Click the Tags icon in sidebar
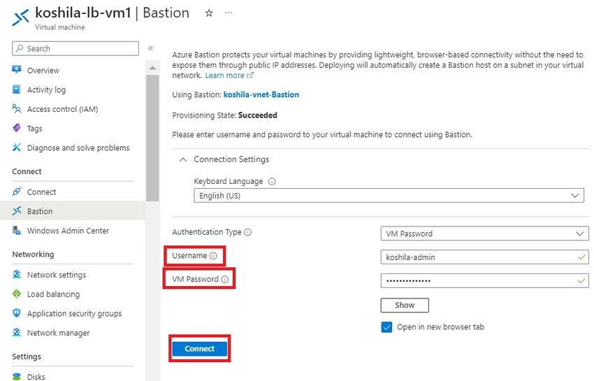The height and width of the screenshot is (381, 594). click(x=17, y=129)
